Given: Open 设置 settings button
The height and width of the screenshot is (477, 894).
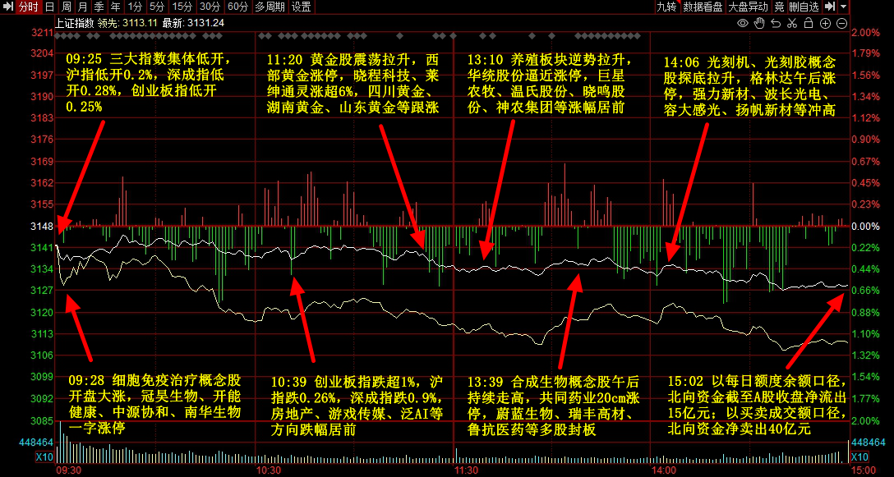Looking at the screenshot, I should pyautogui.click(x=302, y=7).
